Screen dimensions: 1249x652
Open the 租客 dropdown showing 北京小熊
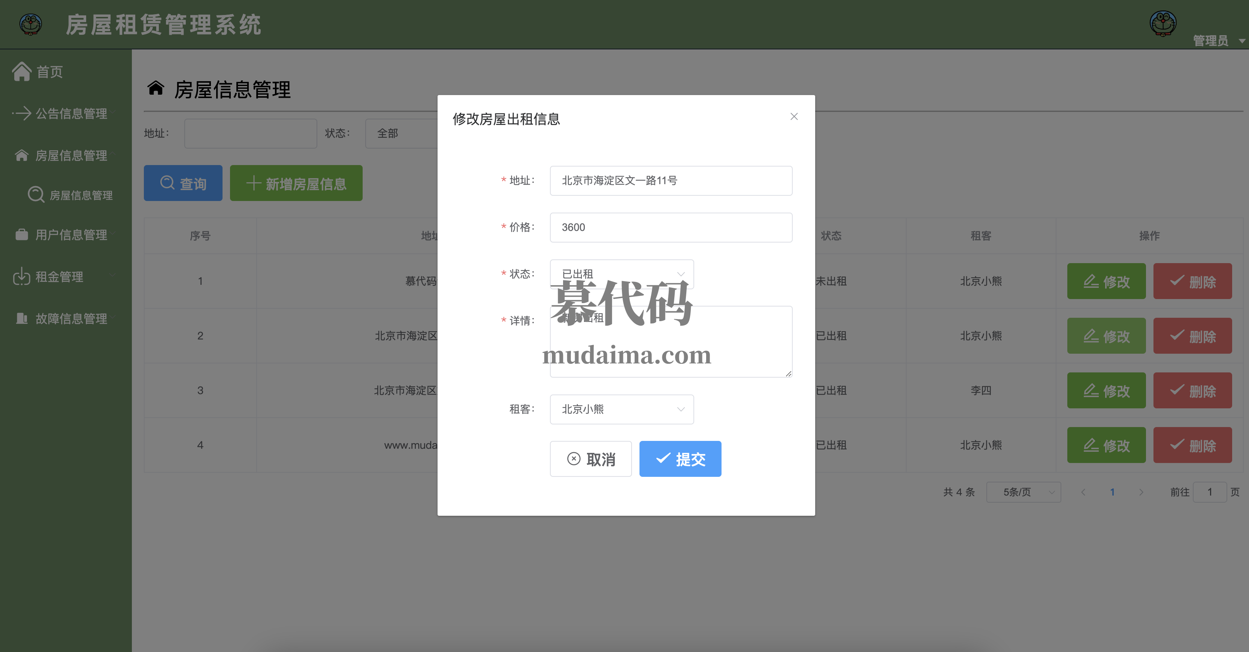(x=621, y=409)
